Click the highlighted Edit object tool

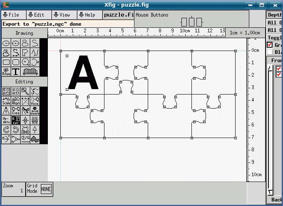(16, 120)
